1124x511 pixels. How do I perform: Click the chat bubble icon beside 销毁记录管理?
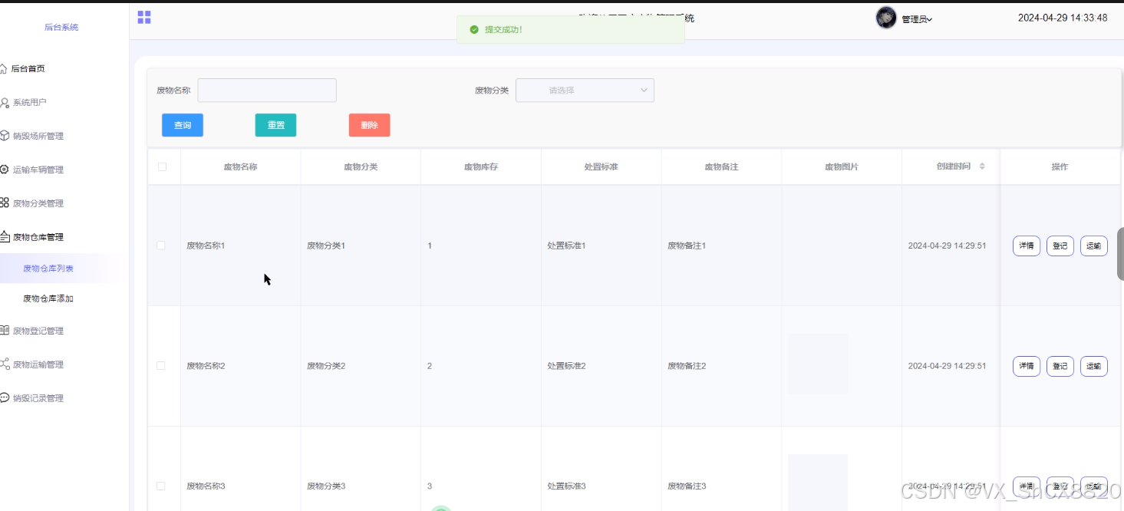5,398
